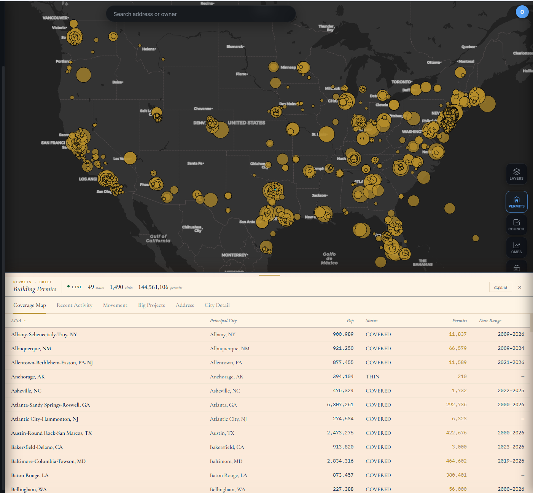Select the Asheville, NC MSA row
The height and width of the screenshot is (493, 533).
267,391
